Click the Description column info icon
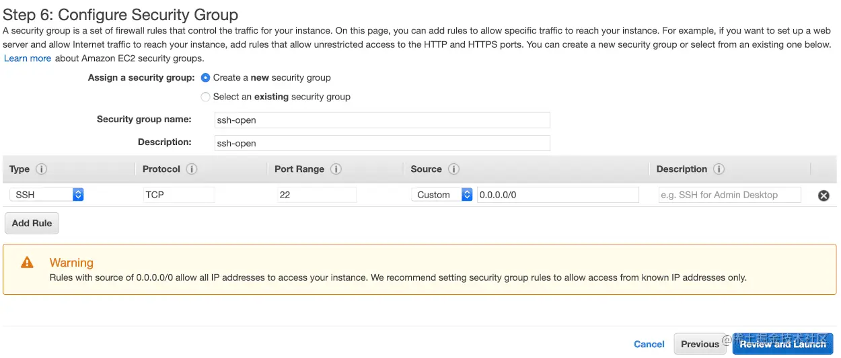Screen dimensions: 841x358 [x=719, y=169]
